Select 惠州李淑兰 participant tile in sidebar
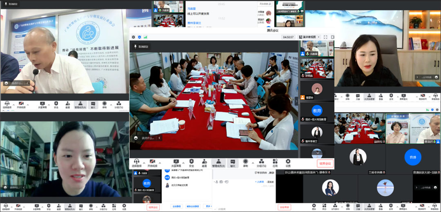The height and width of the screenshot is (212, 441). [x=317, y=133]
